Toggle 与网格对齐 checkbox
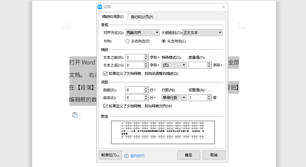Viewport: 306px width, 167px height. coord(105,106)
